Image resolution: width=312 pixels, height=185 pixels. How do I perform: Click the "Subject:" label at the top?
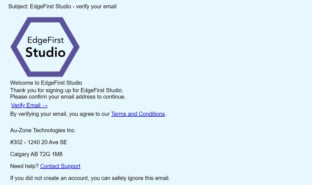point(18,6)
